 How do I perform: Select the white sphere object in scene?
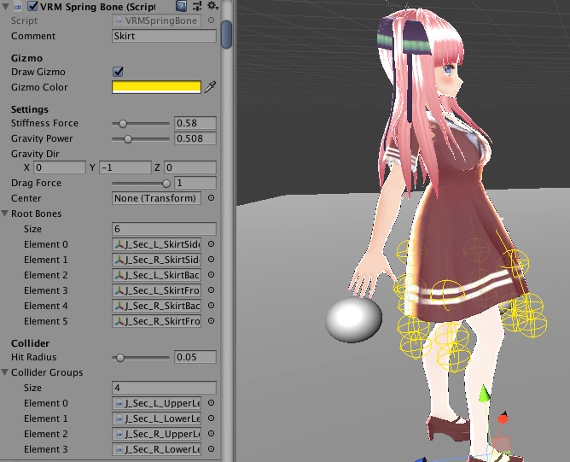pyautogui.click(x=353, y=319)
